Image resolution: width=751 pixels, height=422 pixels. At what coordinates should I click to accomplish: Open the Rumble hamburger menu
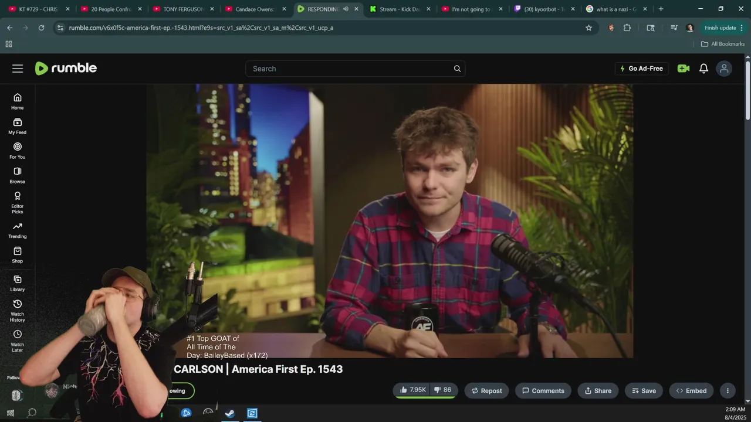18,69
